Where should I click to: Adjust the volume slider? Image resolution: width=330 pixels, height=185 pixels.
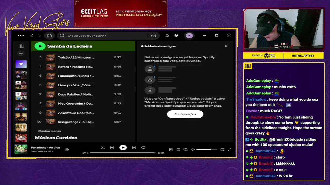coord(207,150)
